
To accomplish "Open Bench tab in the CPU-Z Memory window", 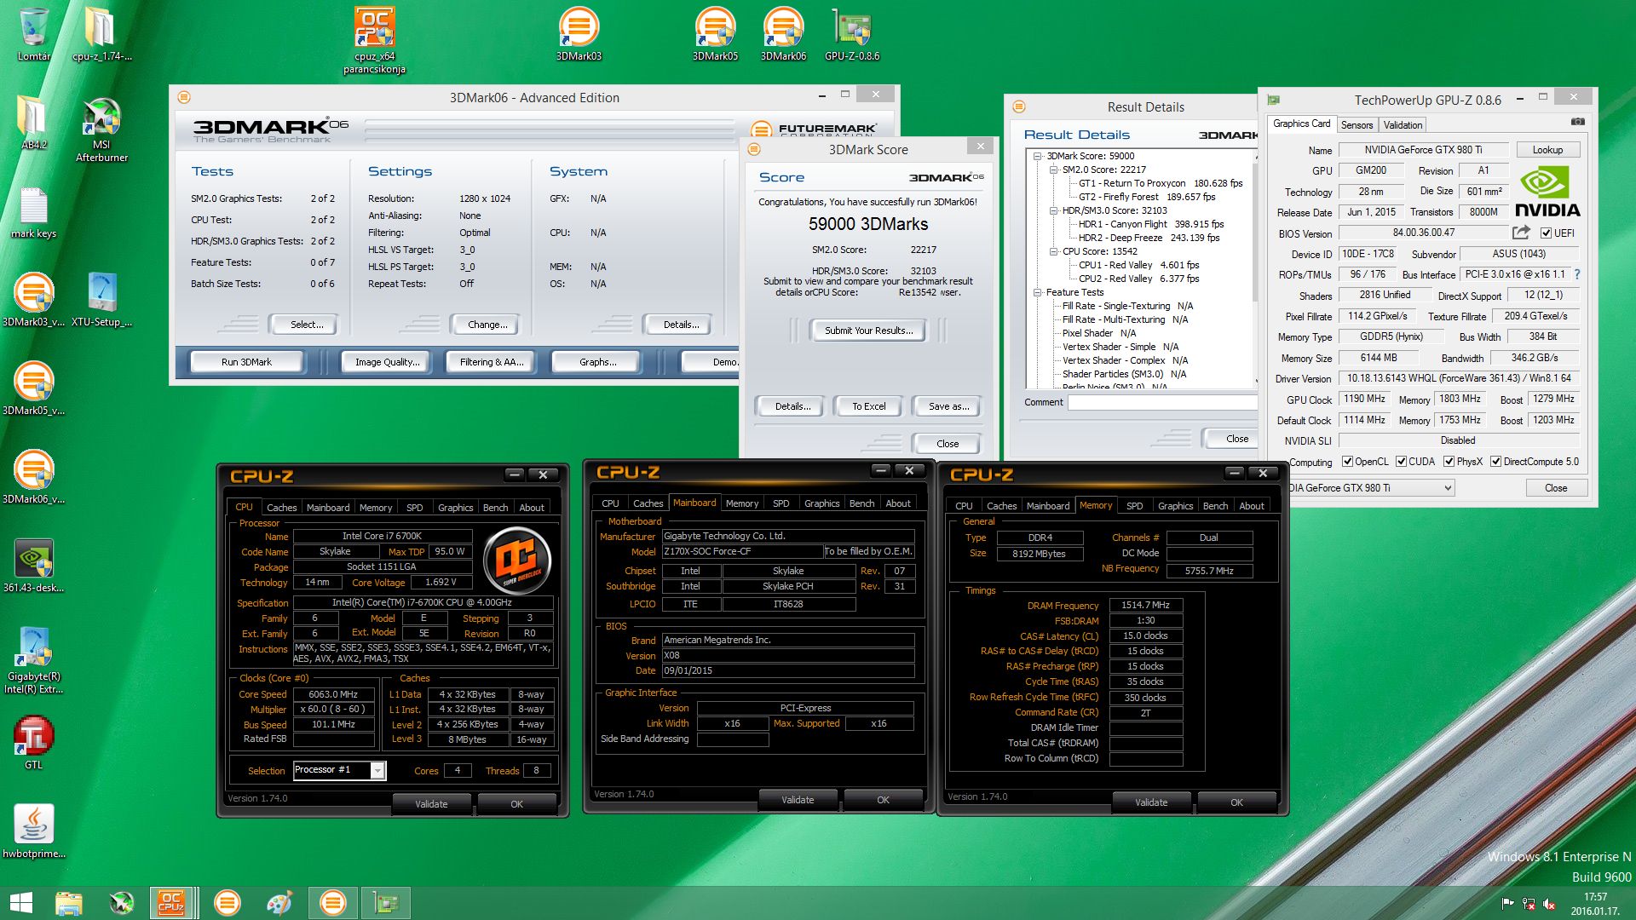I will click(1215, 506).
